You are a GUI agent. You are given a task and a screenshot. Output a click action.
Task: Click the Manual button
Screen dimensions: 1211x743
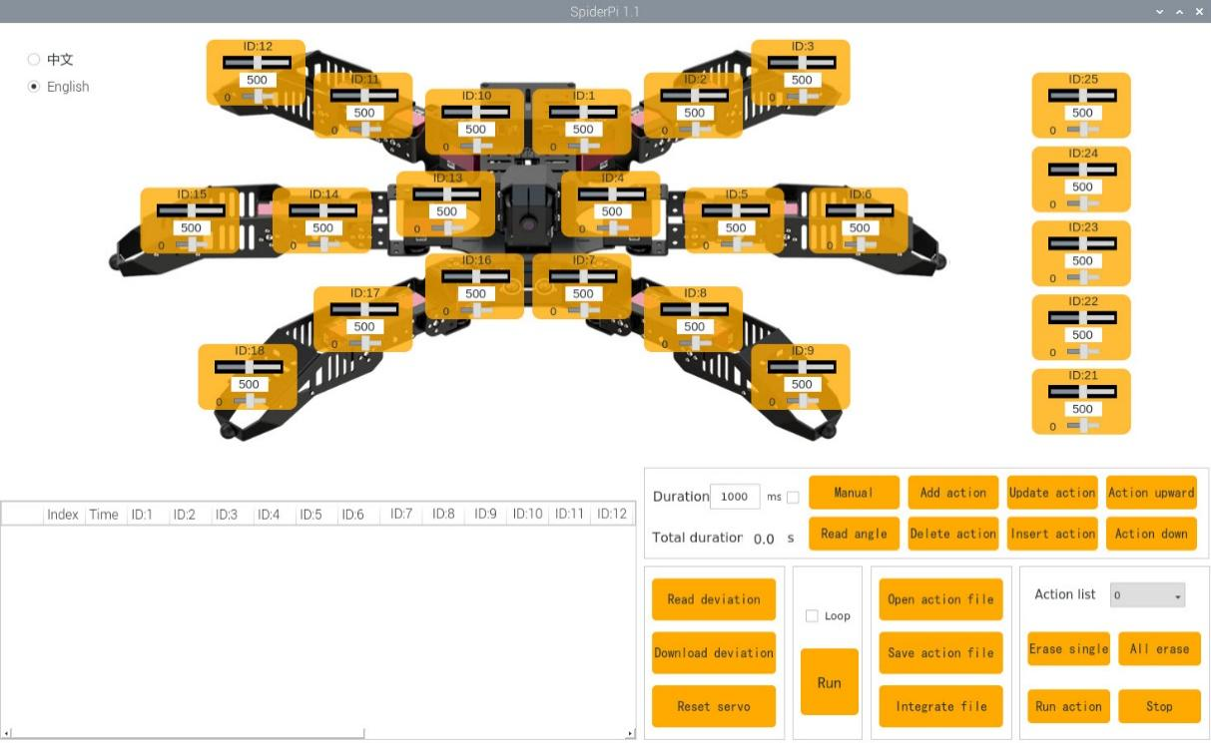[x=854, y=493]
